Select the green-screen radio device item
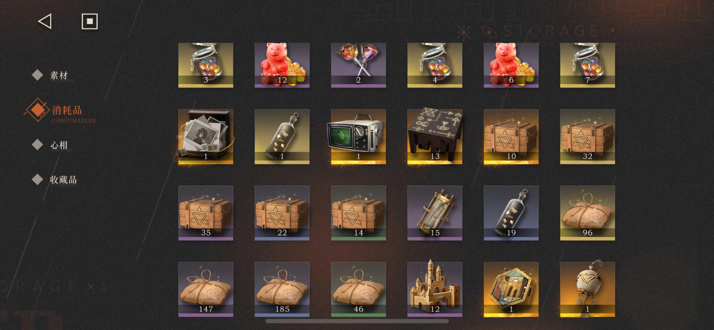 click(x=358, y=137)
